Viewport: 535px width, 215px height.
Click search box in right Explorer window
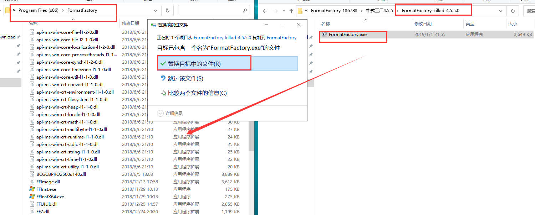pyautogui.click(x=529, y=11)
